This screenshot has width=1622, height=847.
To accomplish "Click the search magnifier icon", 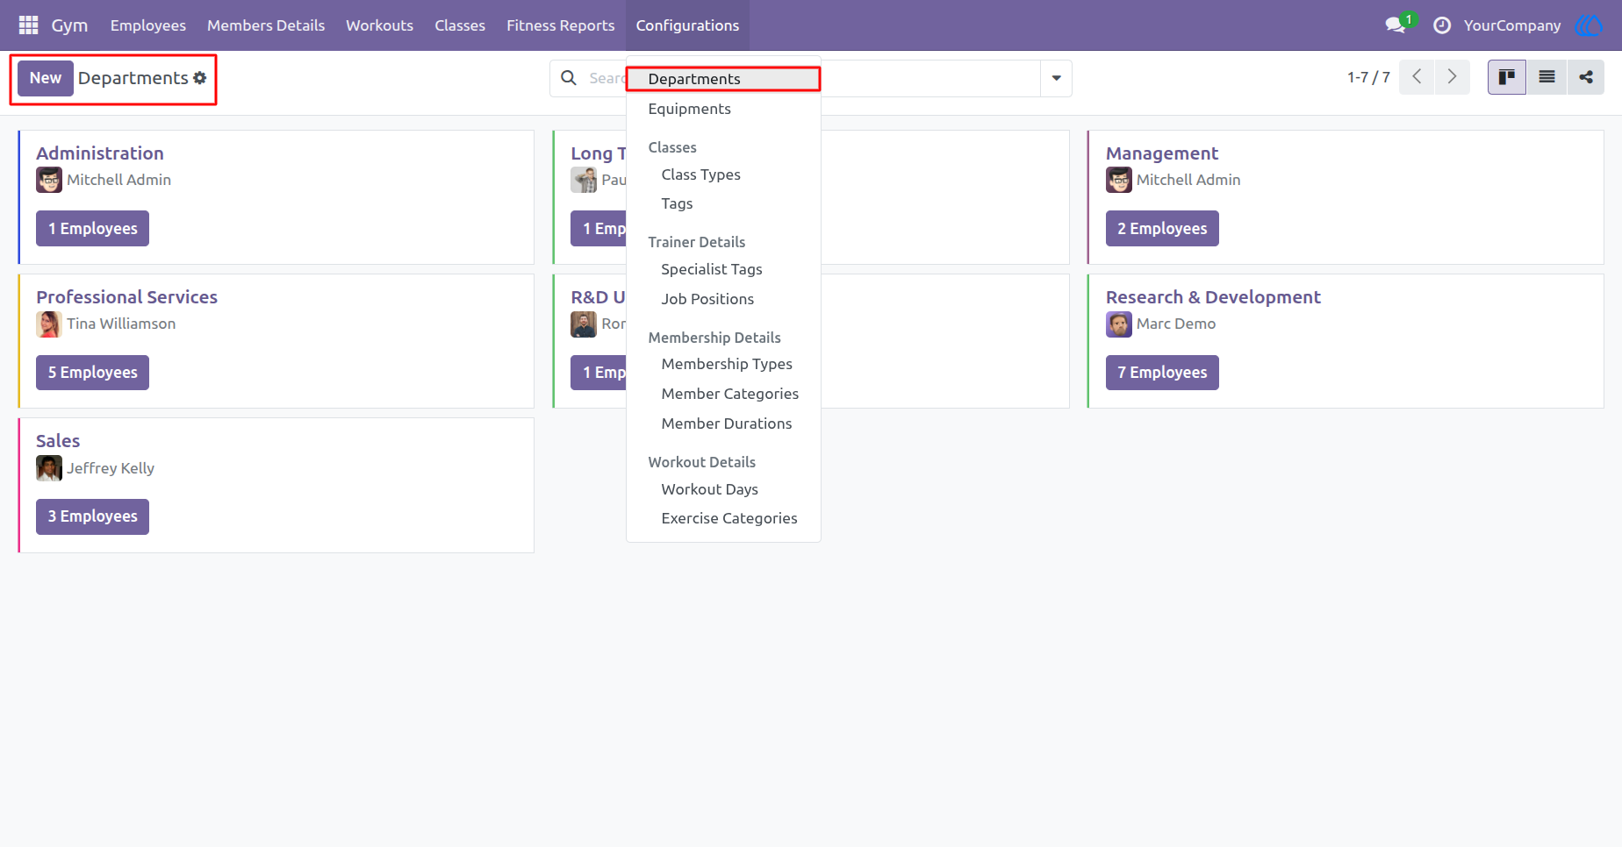I will pos(569,78).
